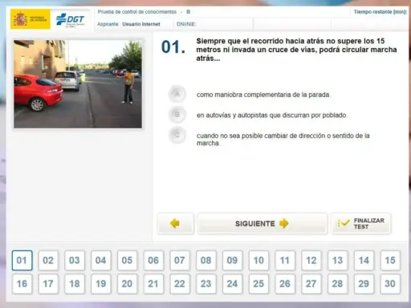Navigate to question 08
This screenshot has width=411, height=308.
(x=206, y=260)
